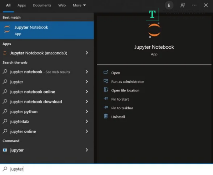
Task: Expand the jupyterlab web suggestion chevron
Action: pyautogui.click(x=87, y=121)
